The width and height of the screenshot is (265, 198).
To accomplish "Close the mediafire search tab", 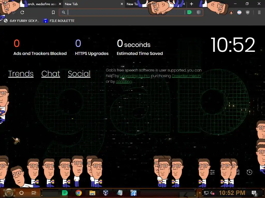I will pos(60,4).
